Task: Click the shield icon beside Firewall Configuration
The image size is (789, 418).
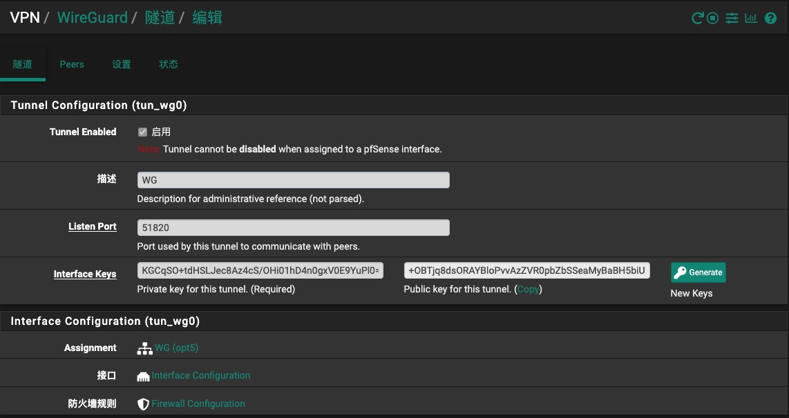Action: [144, 404]
